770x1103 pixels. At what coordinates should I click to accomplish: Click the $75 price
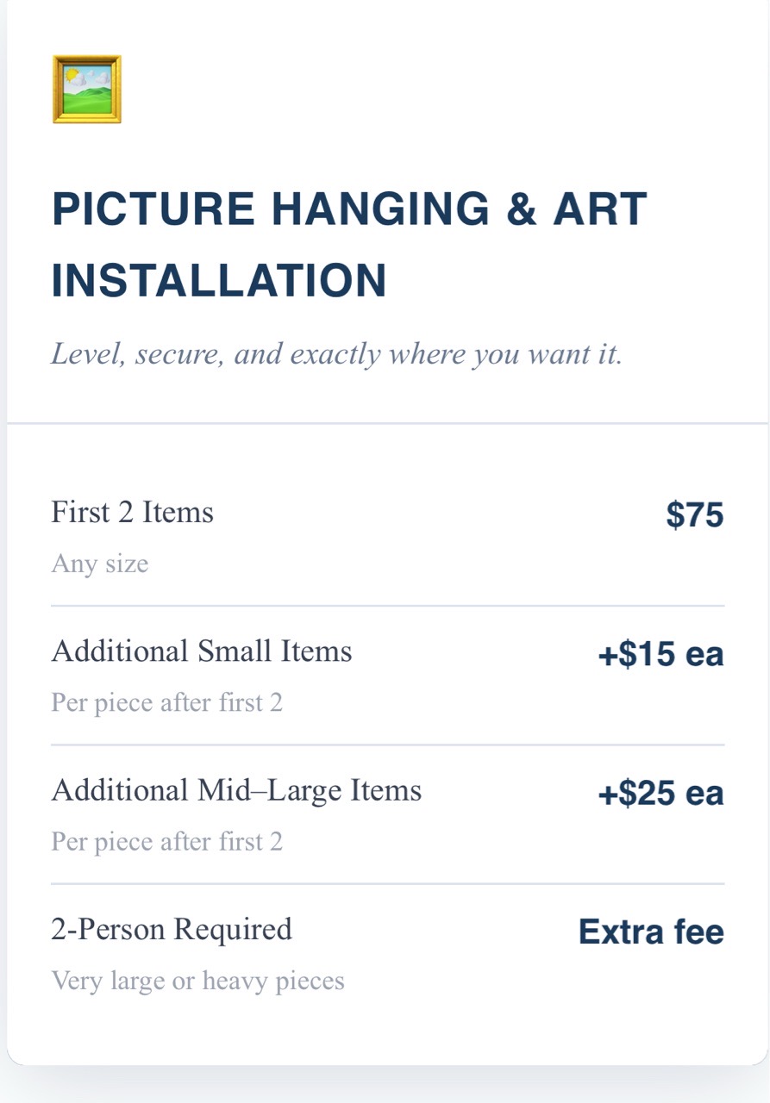tap(695, 515)
